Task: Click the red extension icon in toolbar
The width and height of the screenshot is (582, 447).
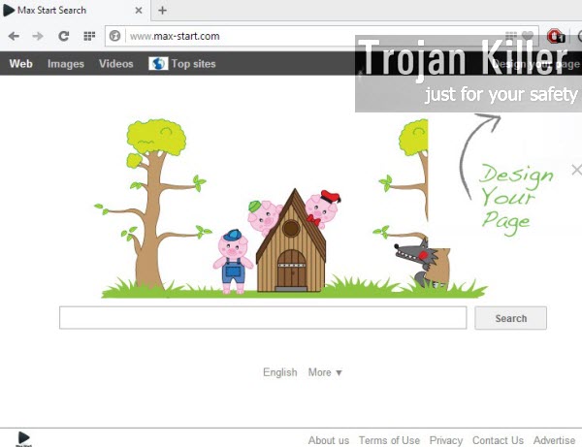Action: click(555, 36)
